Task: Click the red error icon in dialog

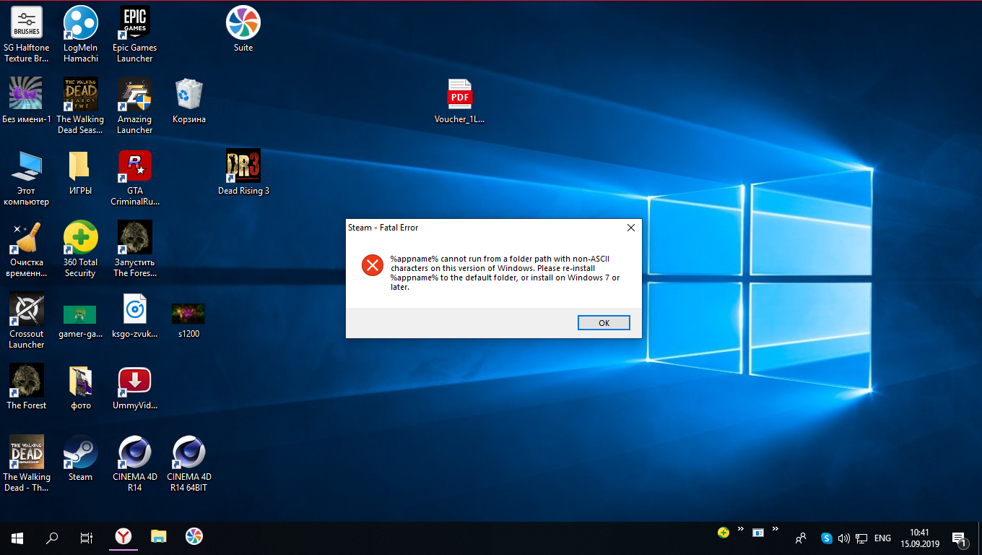Action: coord(373,265)
